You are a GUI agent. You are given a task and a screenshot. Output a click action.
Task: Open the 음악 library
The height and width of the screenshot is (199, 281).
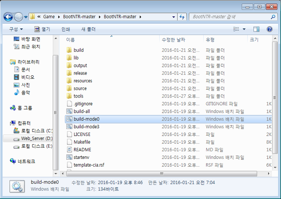[22, 93]
